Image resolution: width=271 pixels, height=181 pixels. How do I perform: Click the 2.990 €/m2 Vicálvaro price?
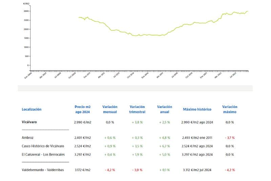83,122
